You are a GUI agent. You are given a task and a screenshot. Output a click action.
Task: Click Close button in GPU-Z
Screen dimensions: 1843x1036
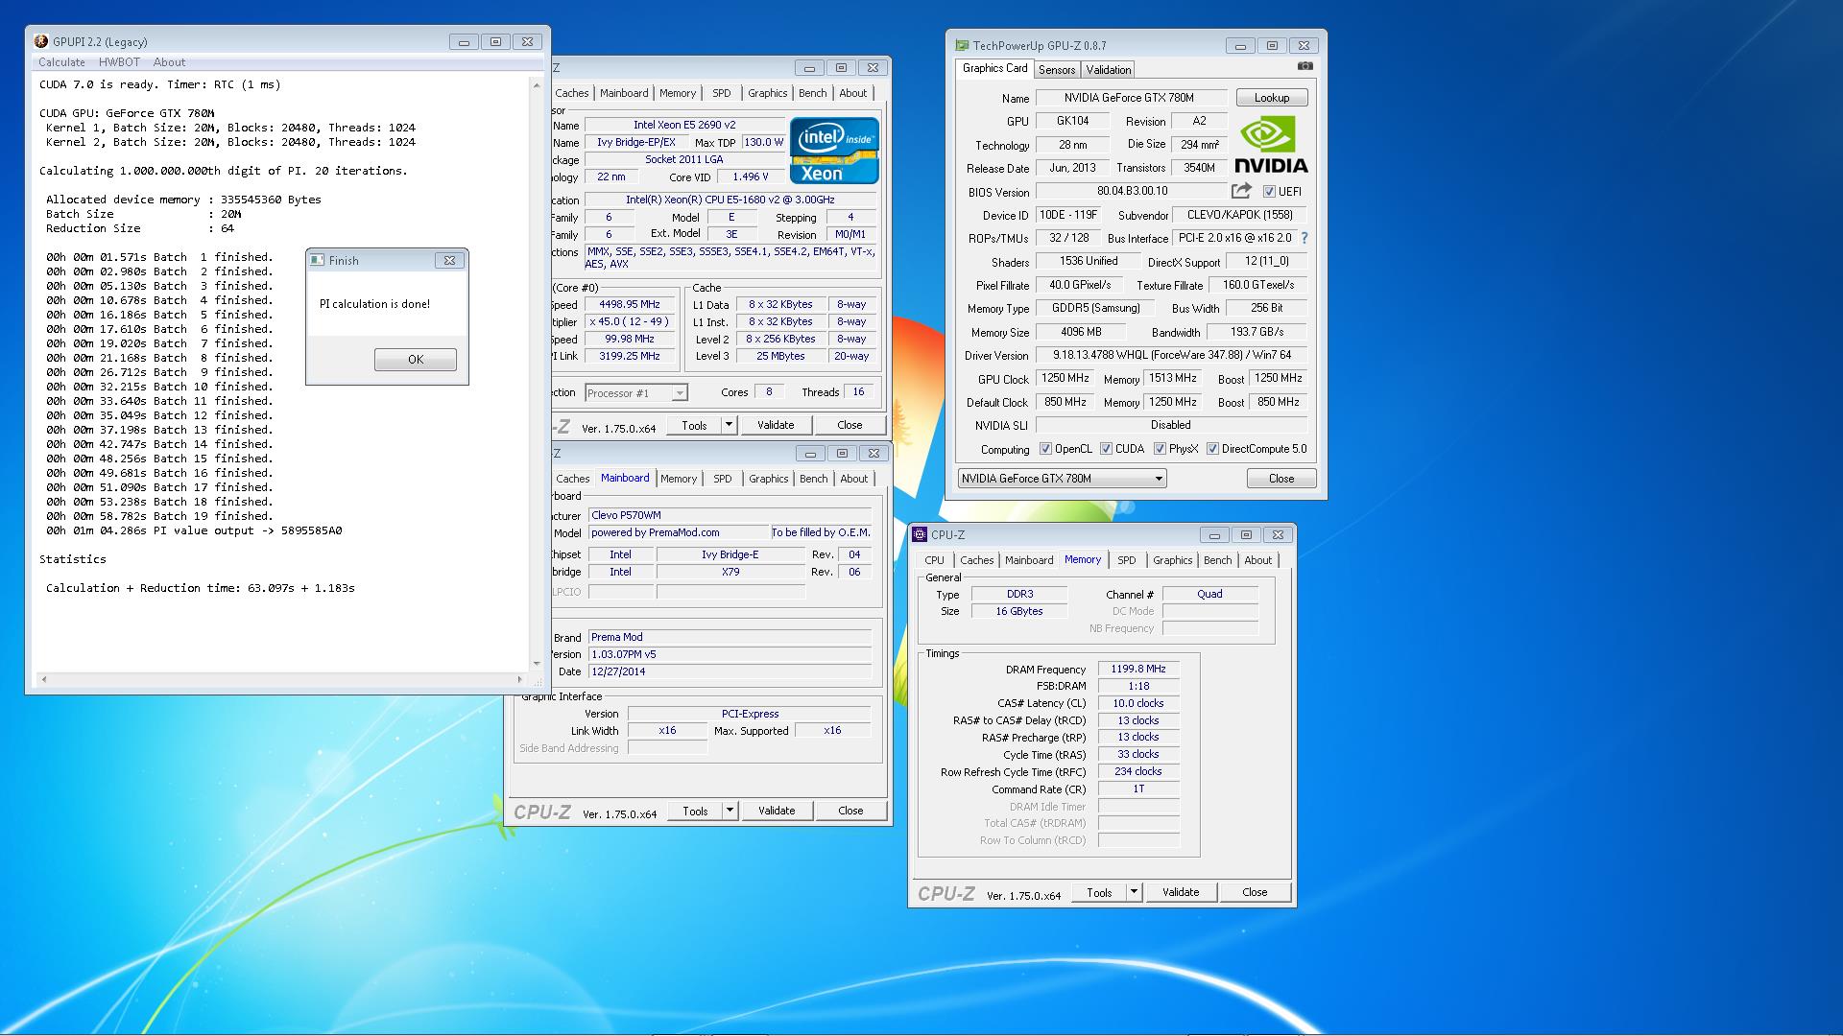pyautogui.click(x=1281, y=479)
